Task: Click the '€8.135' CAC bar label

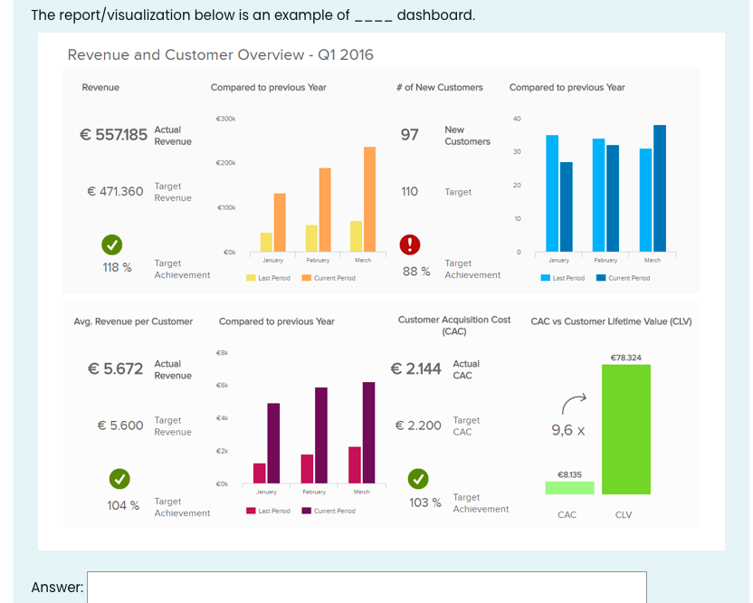Action: [x=569, y=474]
